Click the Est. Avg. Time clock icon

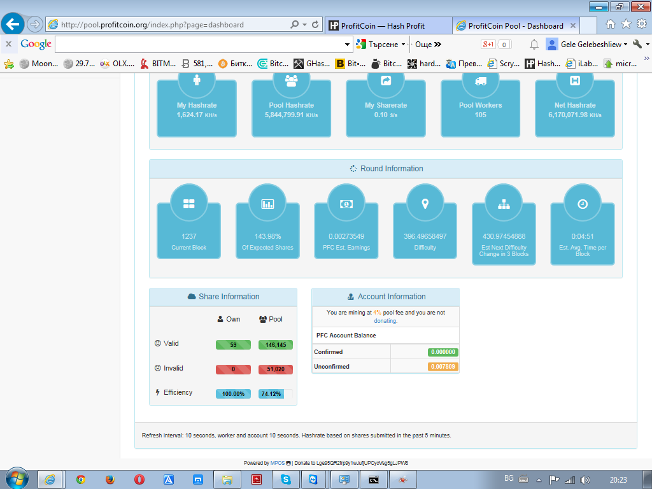tap(582, 203)
